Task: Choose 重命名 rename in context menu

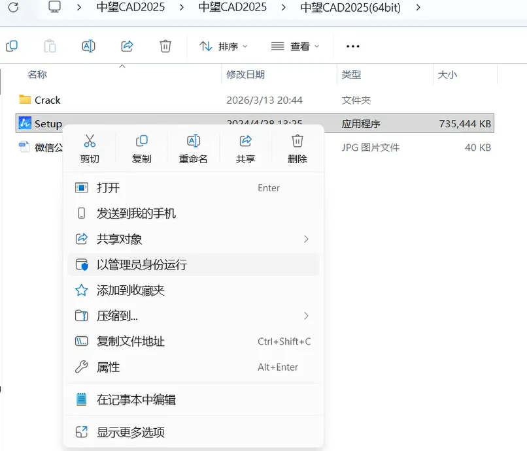Action: point(194,149)
